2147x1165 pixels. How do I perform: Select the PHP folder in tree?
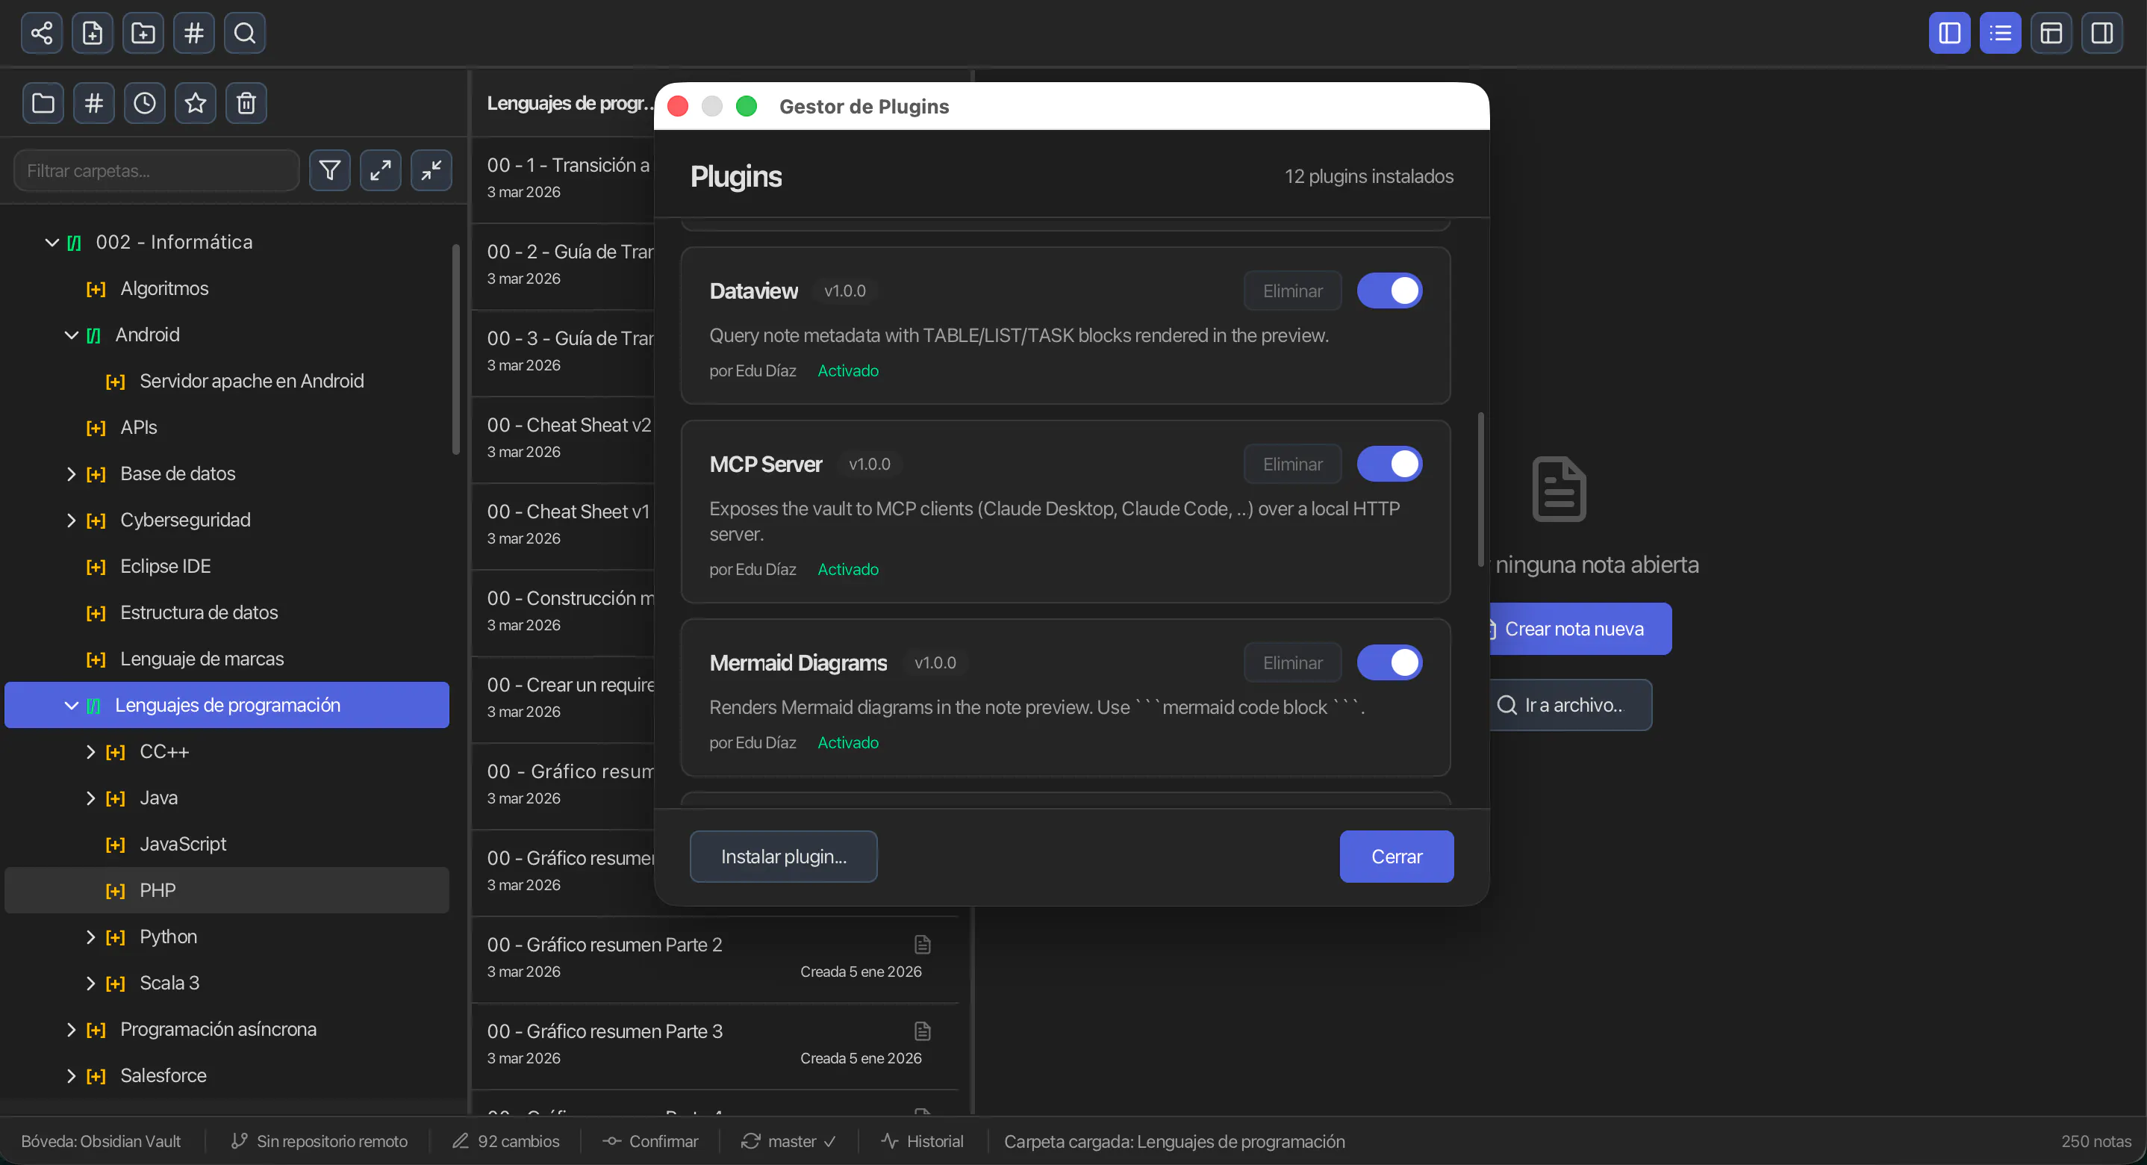[227, 891]
